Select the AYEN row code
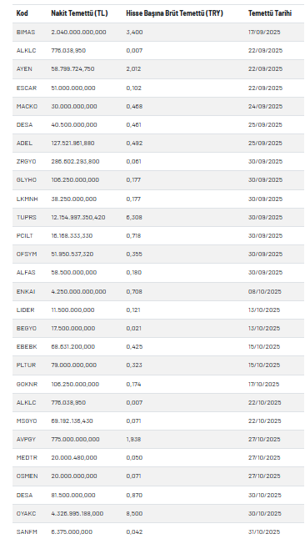The width and height of the screenshot is (305, 549). (24, 68)
